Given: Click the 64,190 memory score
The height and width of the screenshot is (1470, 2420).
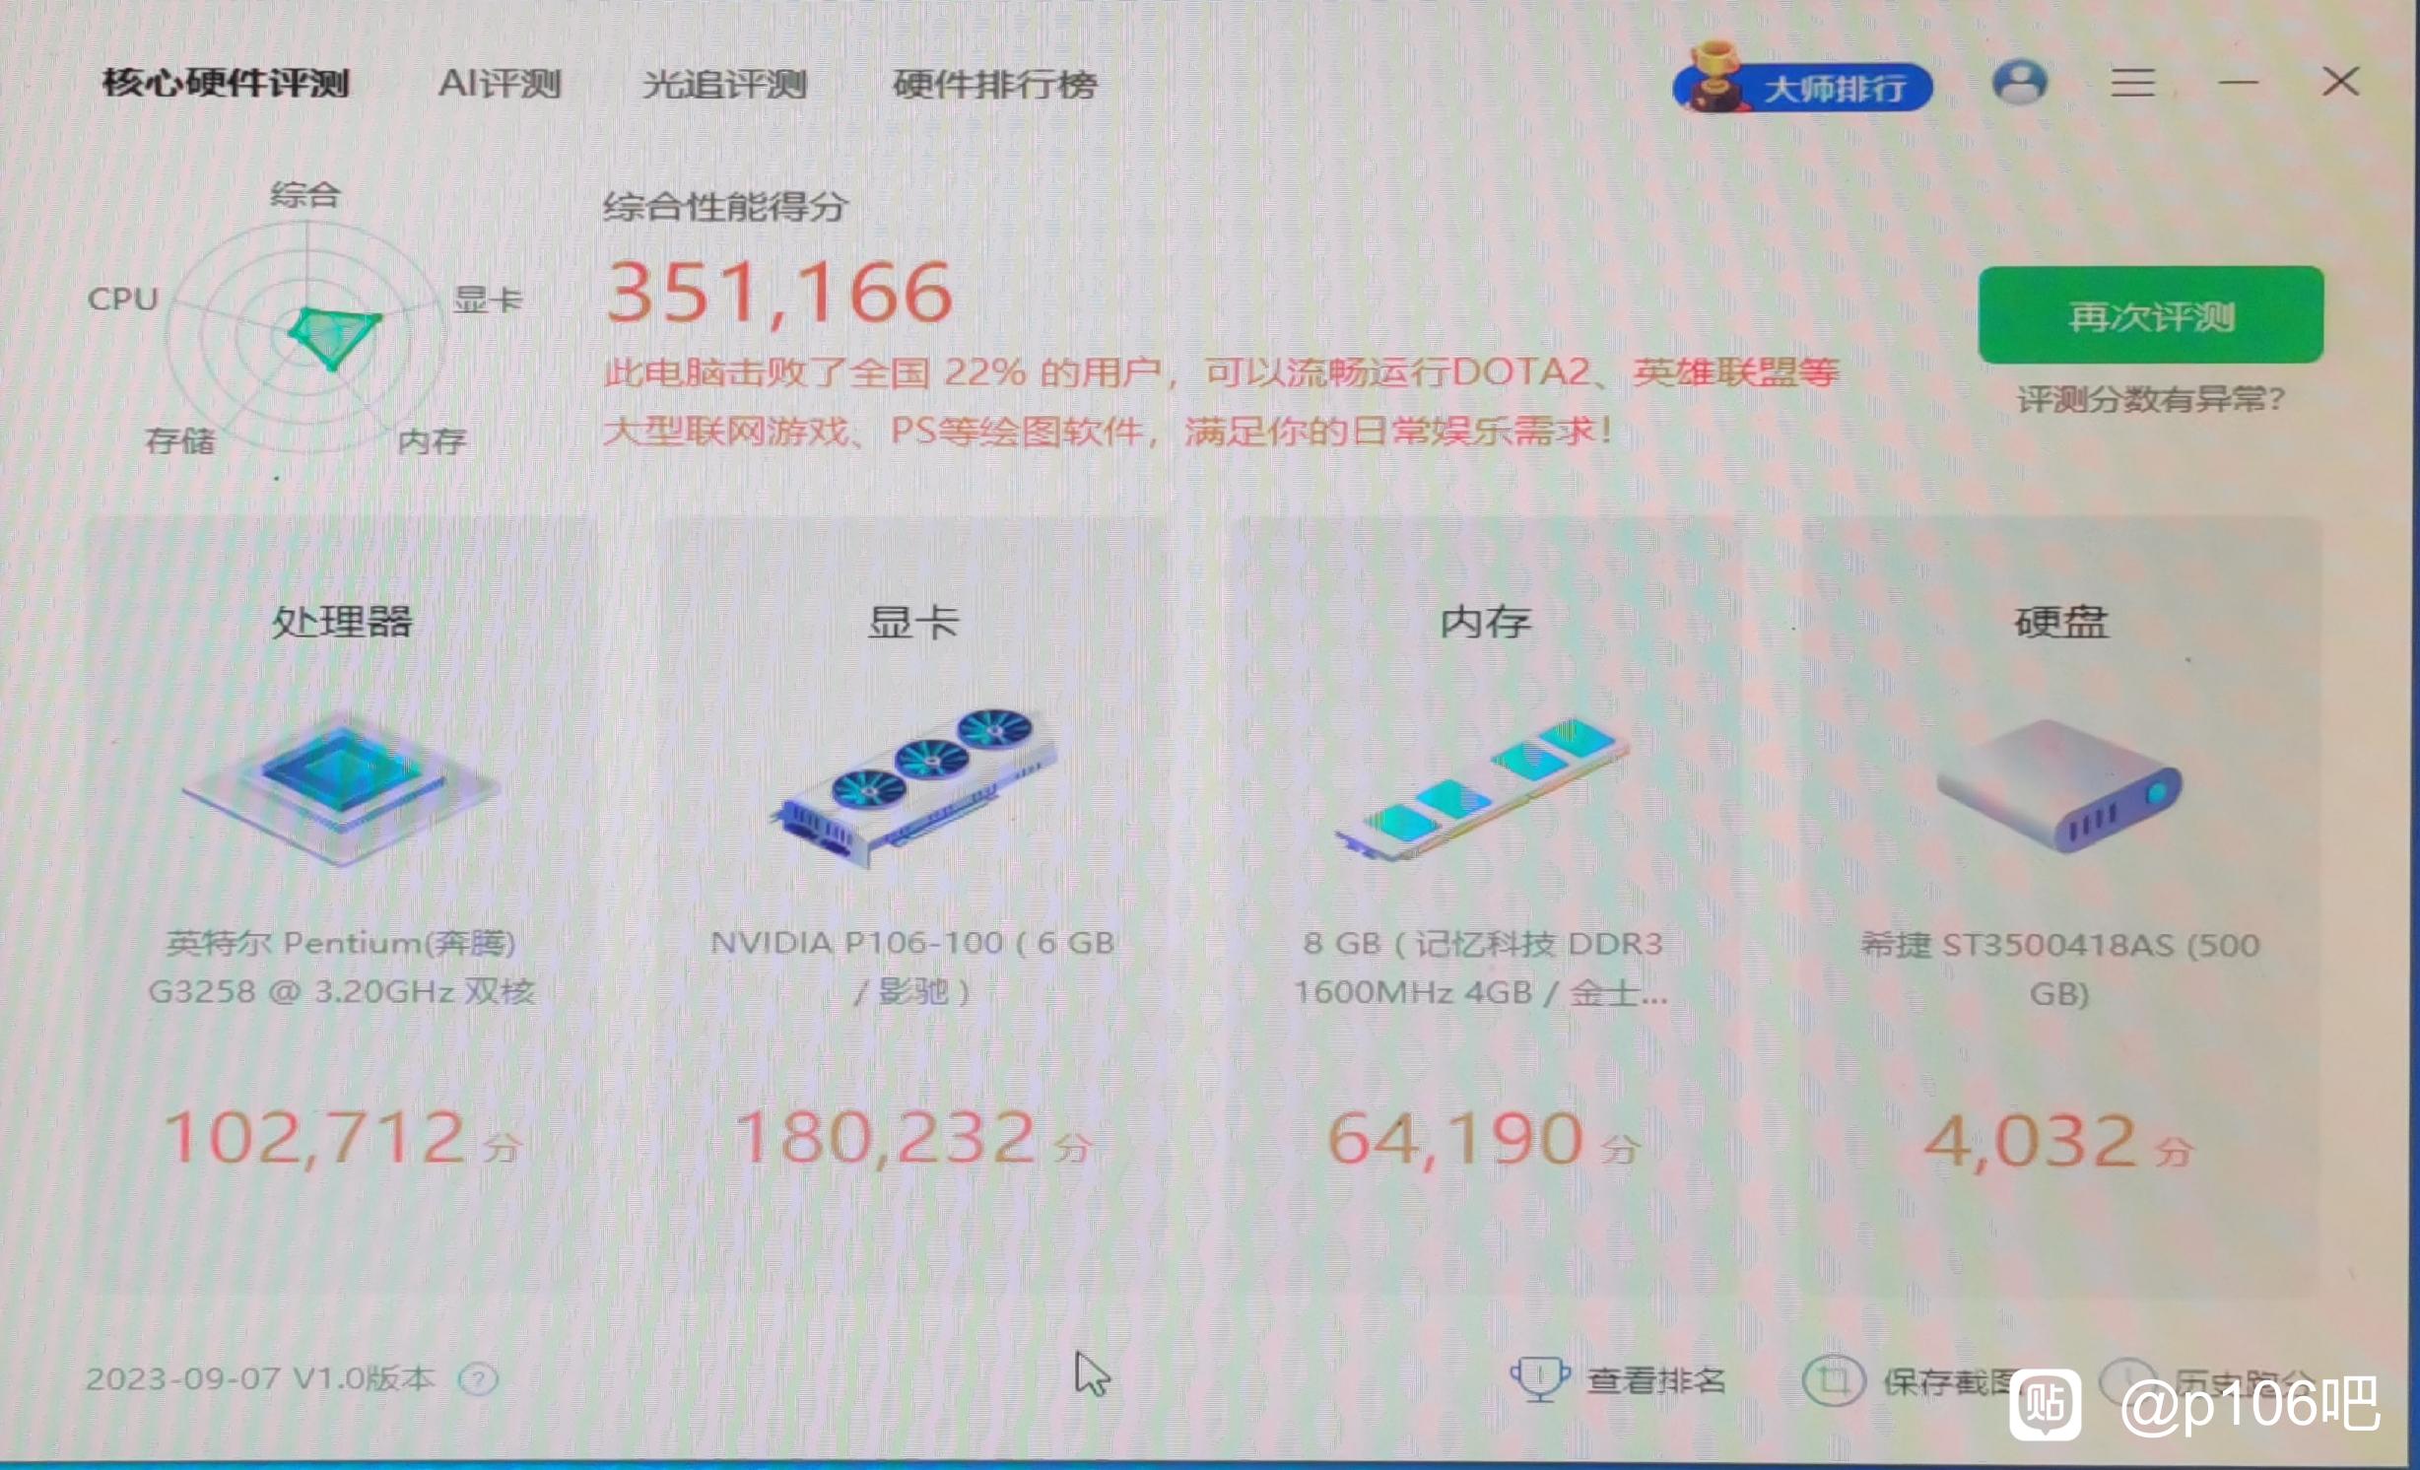Looking at the screenshot, I should [x=1455, y=1140].
